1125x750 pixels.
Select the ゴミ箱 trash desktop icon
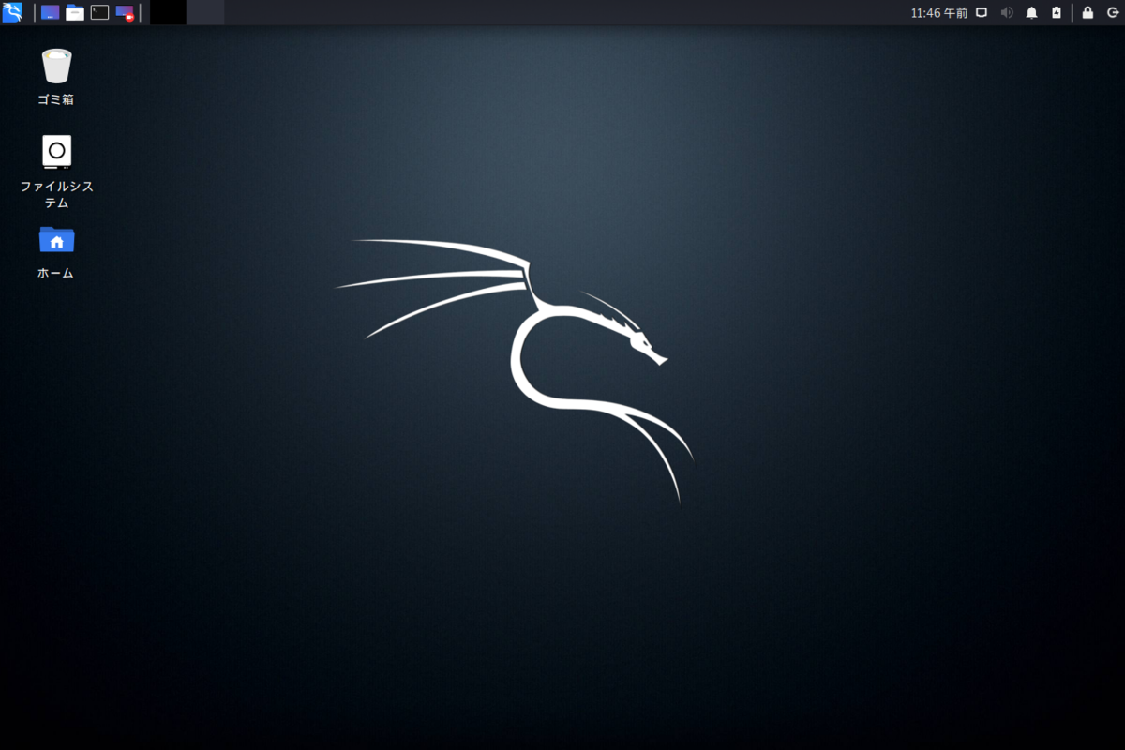[56, 66]
